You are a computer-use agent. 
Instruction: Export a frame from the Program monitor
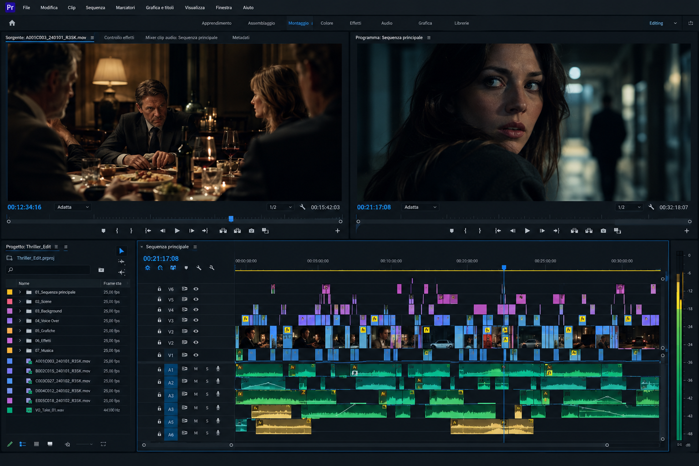tap(603, 231)
